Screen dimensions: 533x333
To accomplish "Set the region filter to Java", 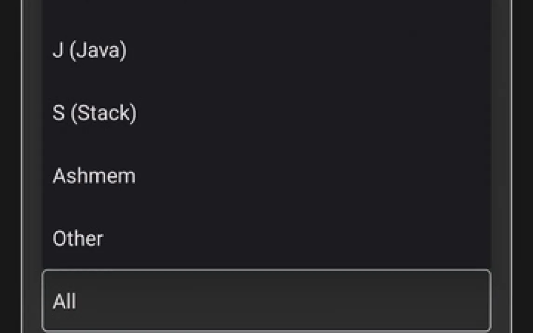I will coord(89,50).
